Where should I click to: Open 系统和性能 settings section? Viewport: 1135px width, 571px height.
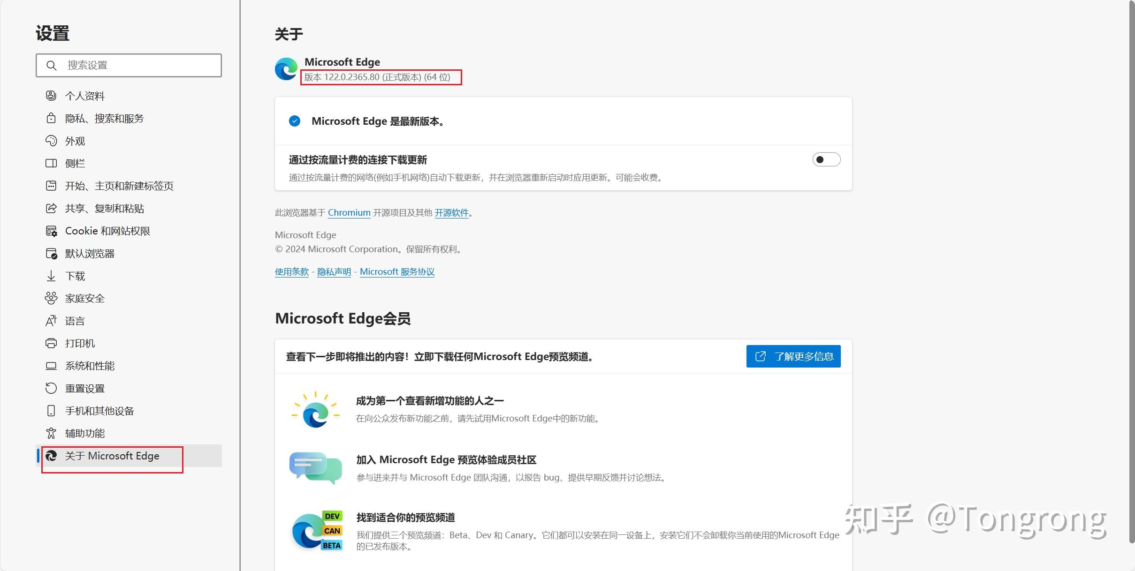click(x=90, y=366)
